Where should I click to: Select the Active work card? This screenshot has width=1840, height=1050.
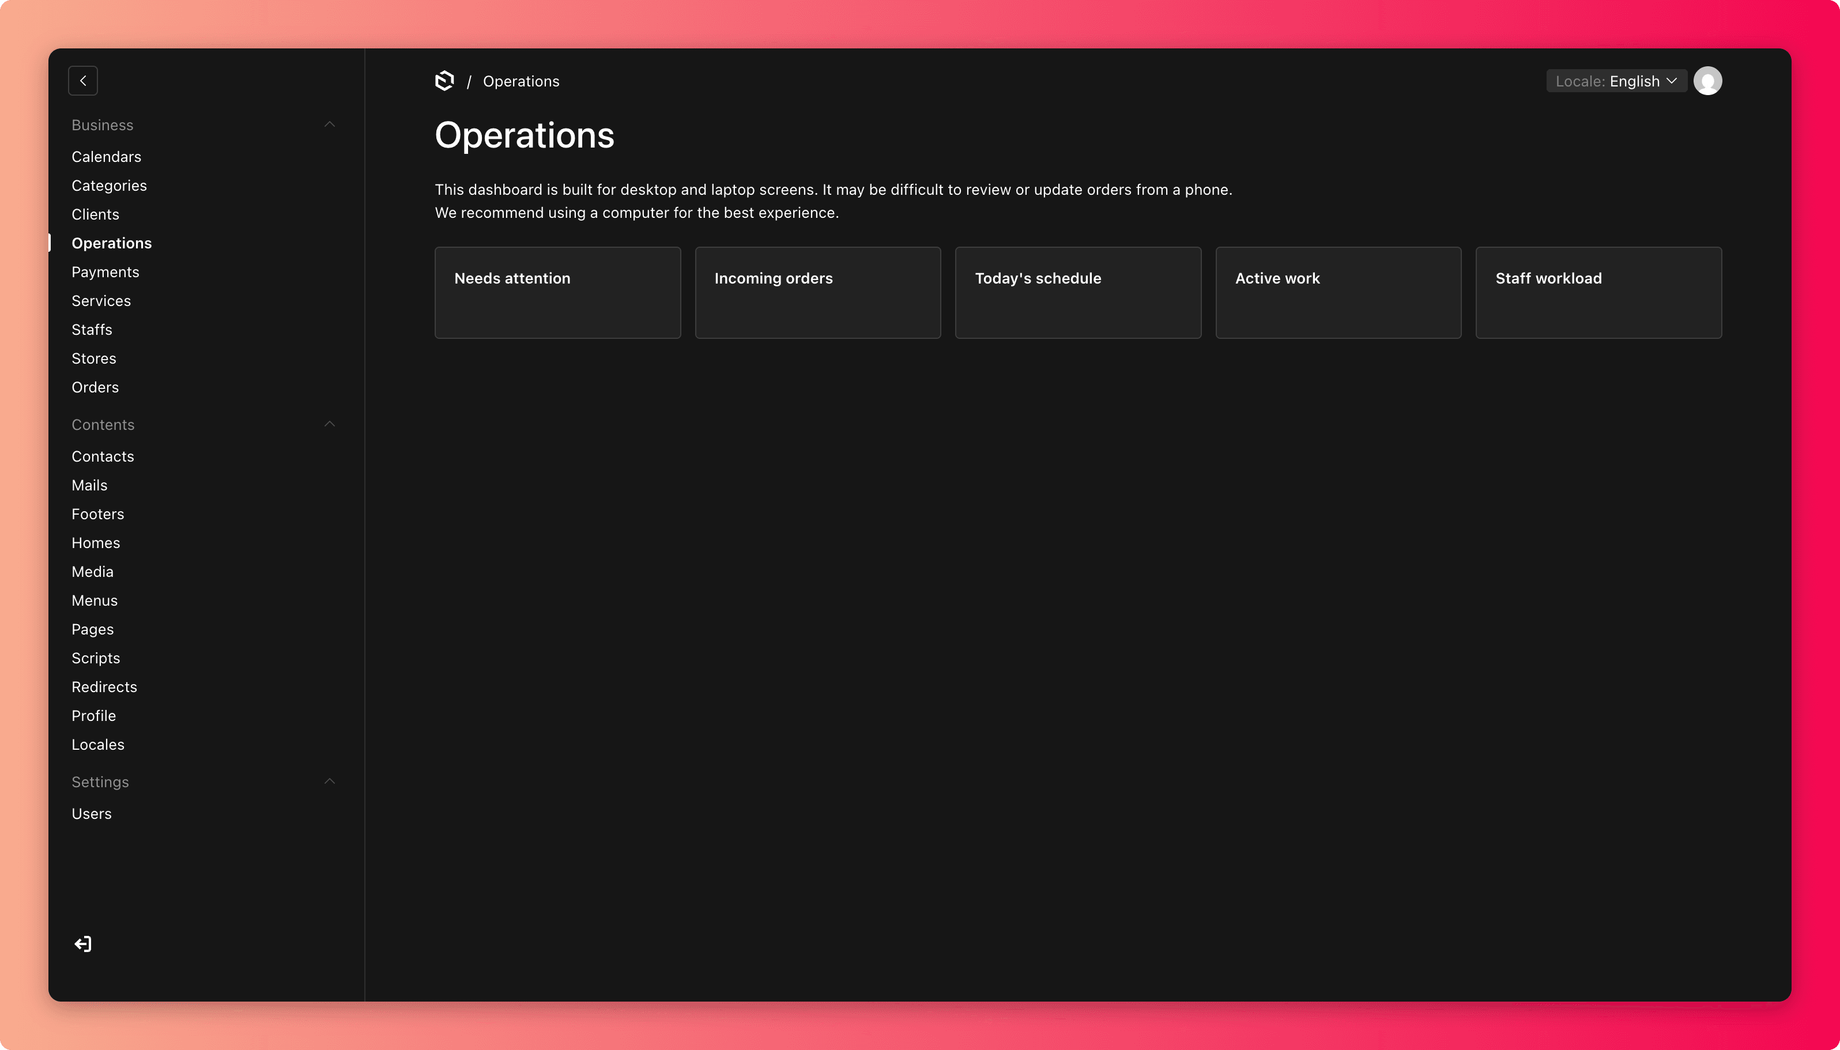tap(1338, 293)
